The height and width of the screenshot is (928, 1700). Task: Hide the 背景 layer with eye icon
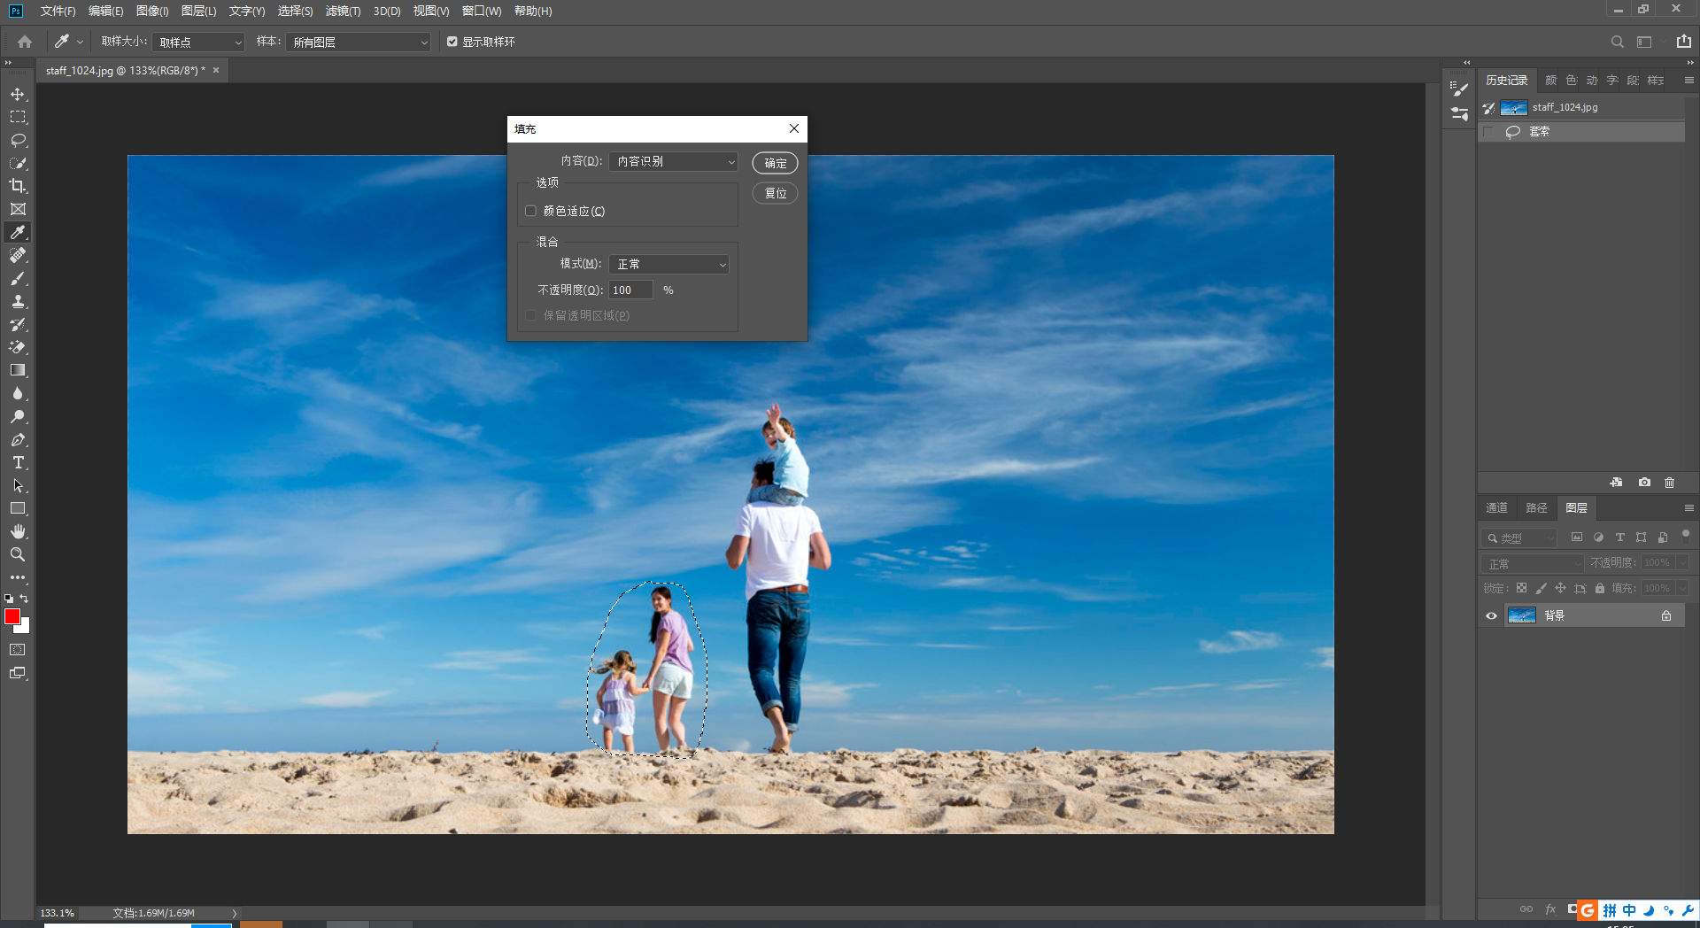tap(1491, 615)
